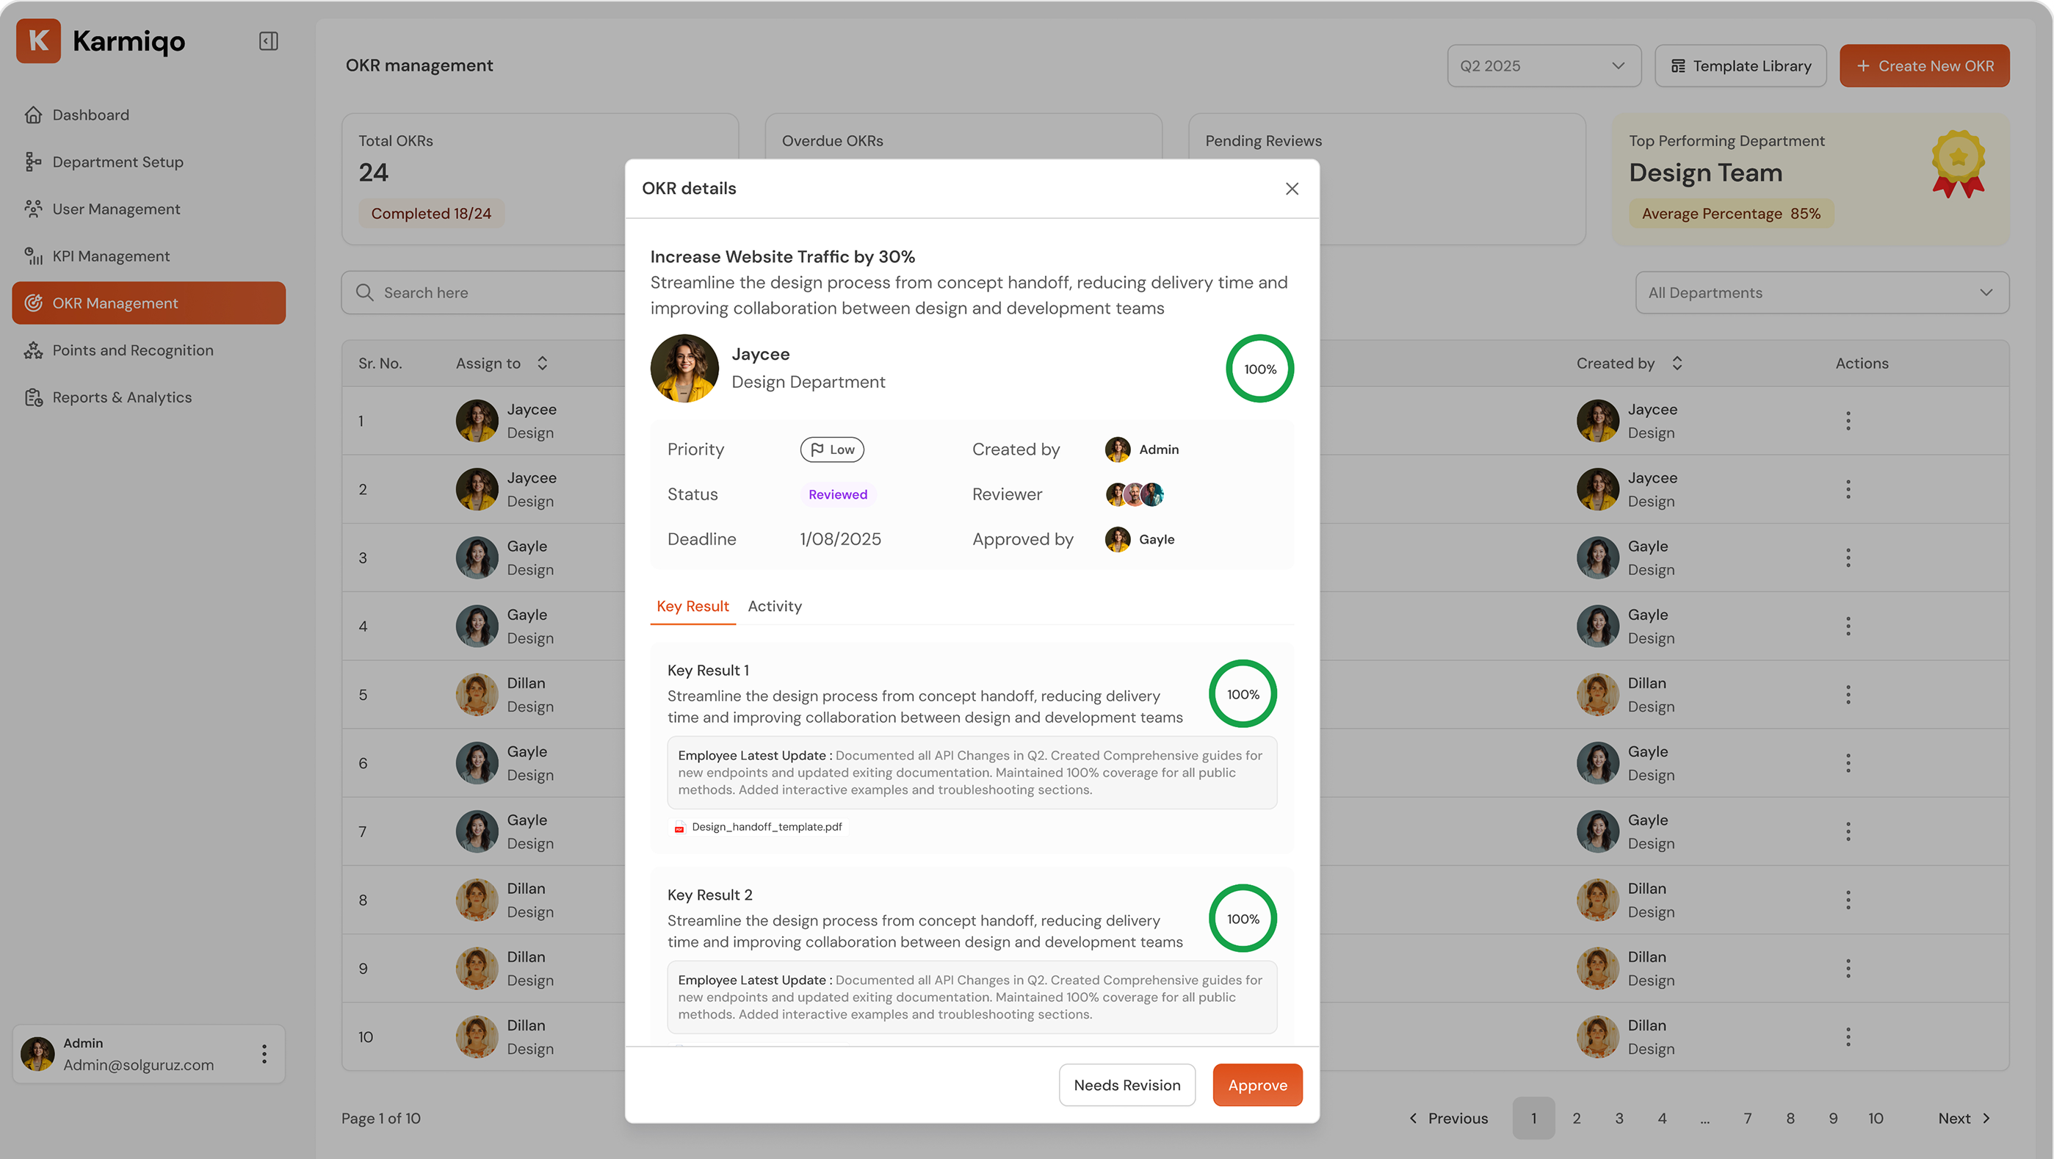The image size is (2054, 1159).
Task: Click Completed 18/24 badge
Action: coord(430,214)
